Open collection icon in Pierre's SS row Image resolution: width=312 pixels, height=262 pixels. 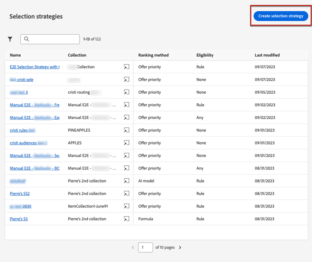(x=126, y=219)
